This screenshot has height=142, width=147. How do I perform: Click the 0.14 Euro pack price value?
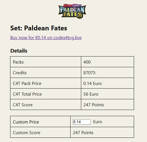pyautogui.click(x=92, y=84)
